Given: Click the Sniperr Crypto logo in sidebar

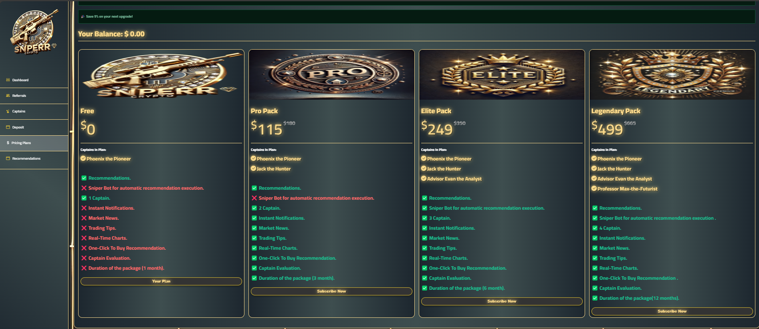Looking at the screenshot, I should tap(34, 33).
